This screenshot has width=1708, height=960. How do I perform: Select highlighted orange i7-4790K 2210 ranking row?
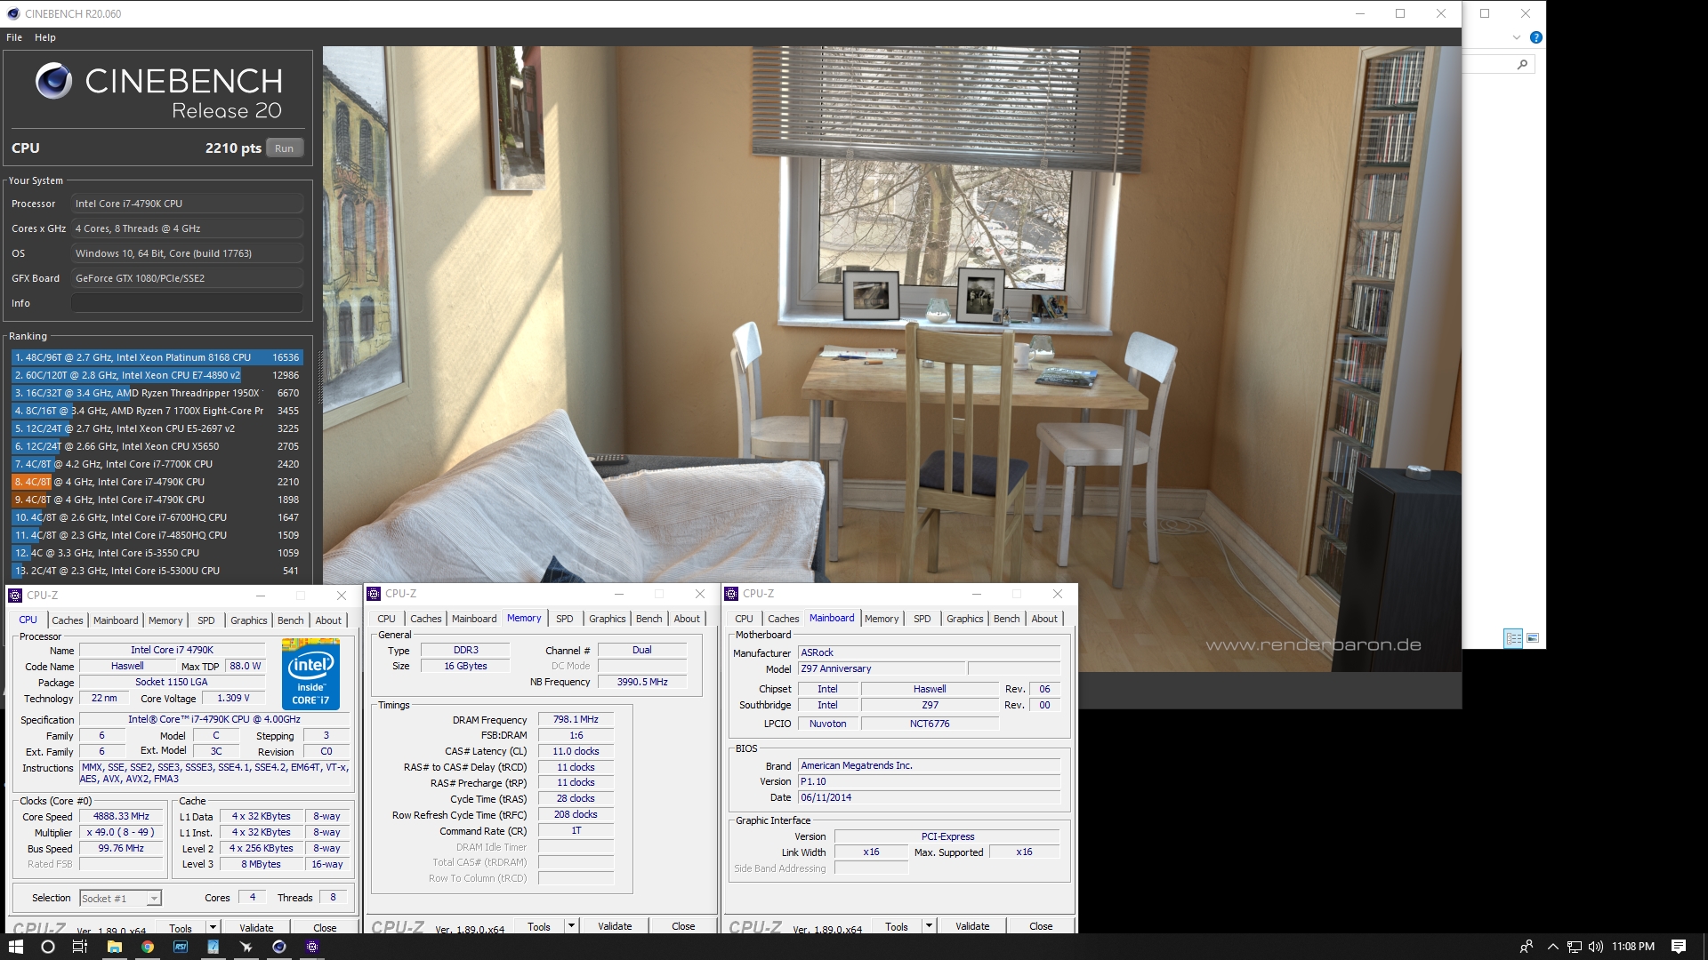click(157, 482)
